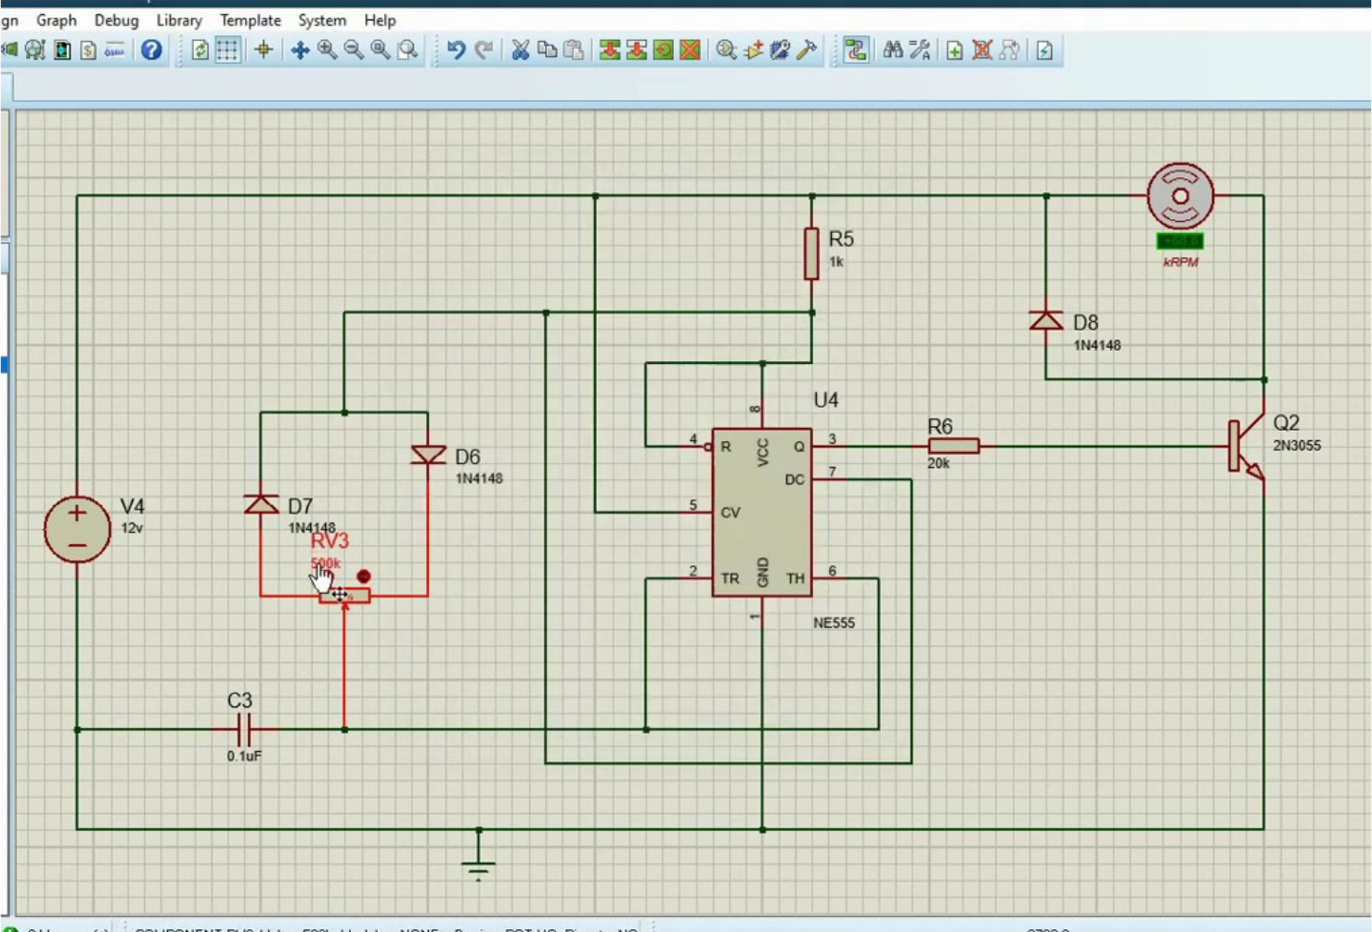Viewport: 1372px width, 932px height.
Task: Select diode D6 symbol
Action: [428, 455]
